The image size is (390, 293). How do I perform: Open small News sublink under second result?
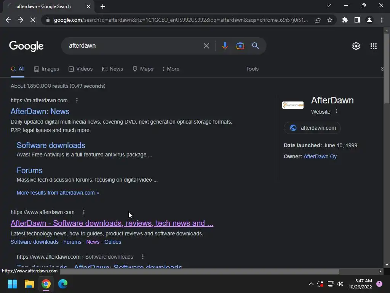click(x=93, y=242)
